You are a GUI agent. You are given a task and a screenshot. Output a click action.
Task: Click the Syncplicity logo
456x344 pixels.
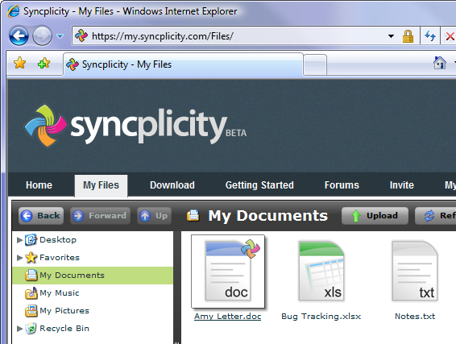click(x=135, y=126)
